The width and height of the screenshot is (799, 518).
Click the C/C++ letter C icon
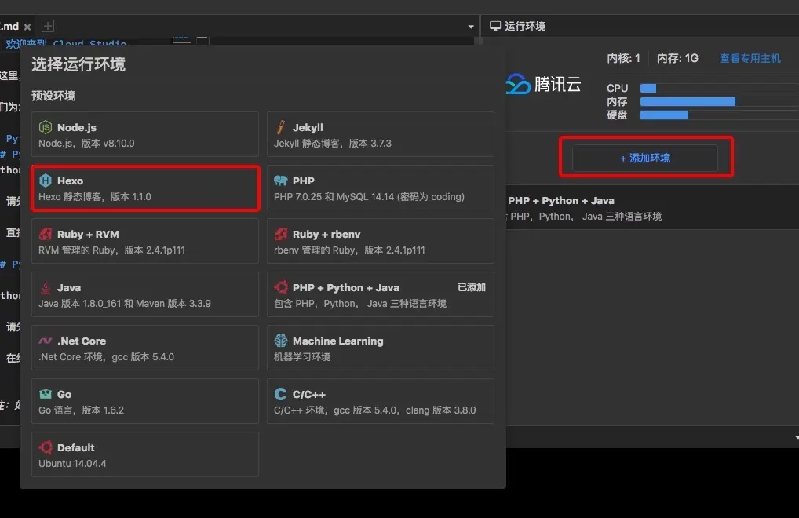coord(280,394)
